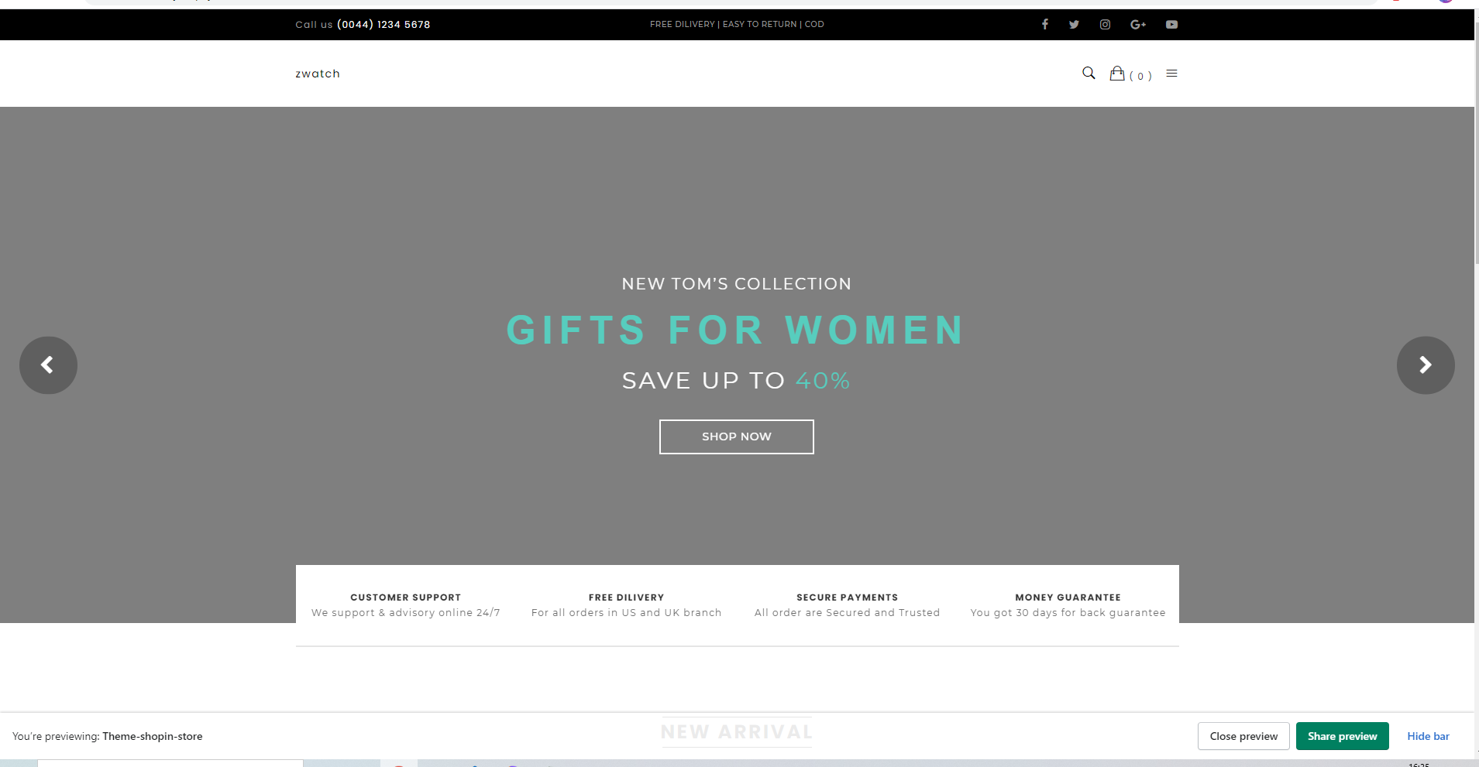The height and width of the screenshot is (767, 1479).
Task: Click the MONEY GUARANTEE heading
Action: coord(1068,598)
